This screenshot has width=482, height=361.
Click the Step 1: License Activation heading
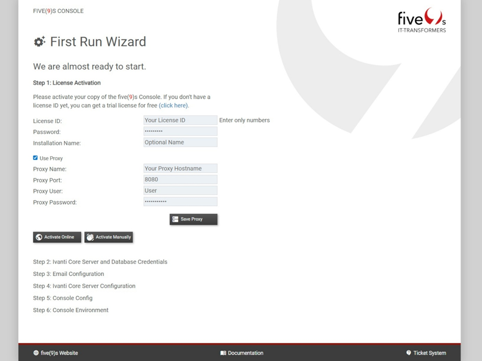[x=67, y=83]
